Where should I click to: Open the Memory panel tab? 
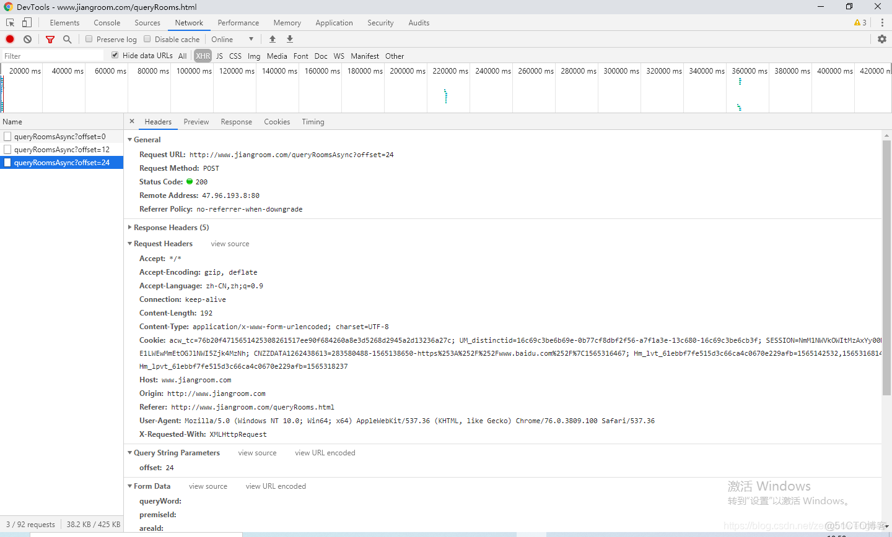(287, 22)
